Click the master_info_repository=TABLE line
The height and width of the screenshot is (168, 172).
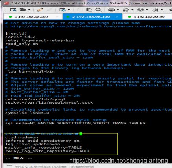pyautogui.click(x=43, y=148)
